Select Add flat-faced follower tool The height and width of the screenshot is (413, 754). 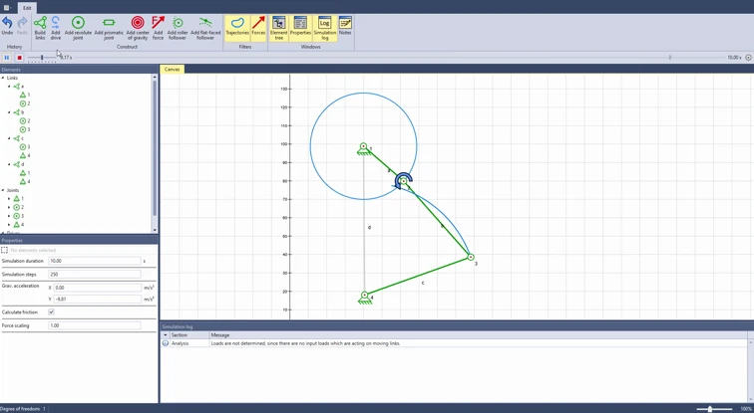[x=205, y=28]
